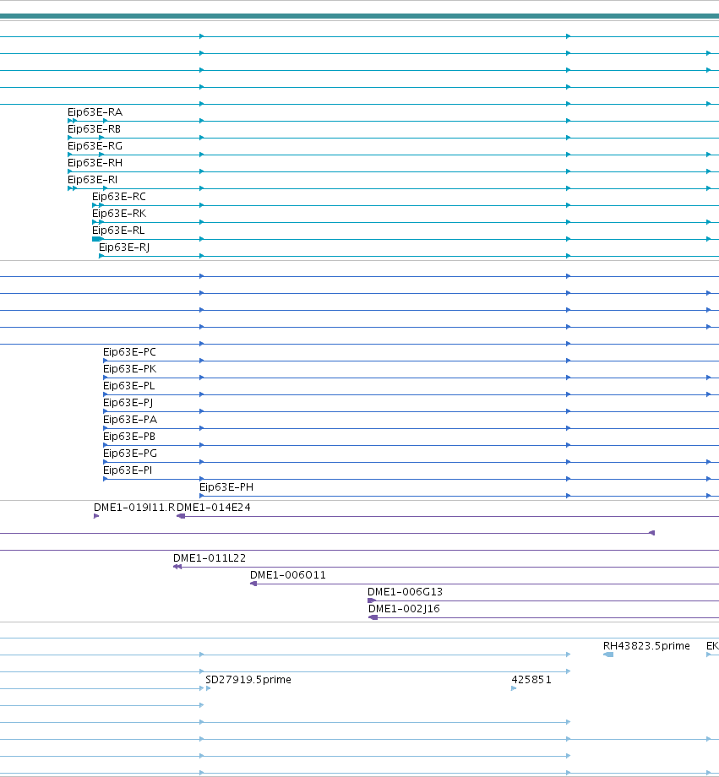Select the DME1-011L22 clone label

pyautogui.click(x=210, y=557)
